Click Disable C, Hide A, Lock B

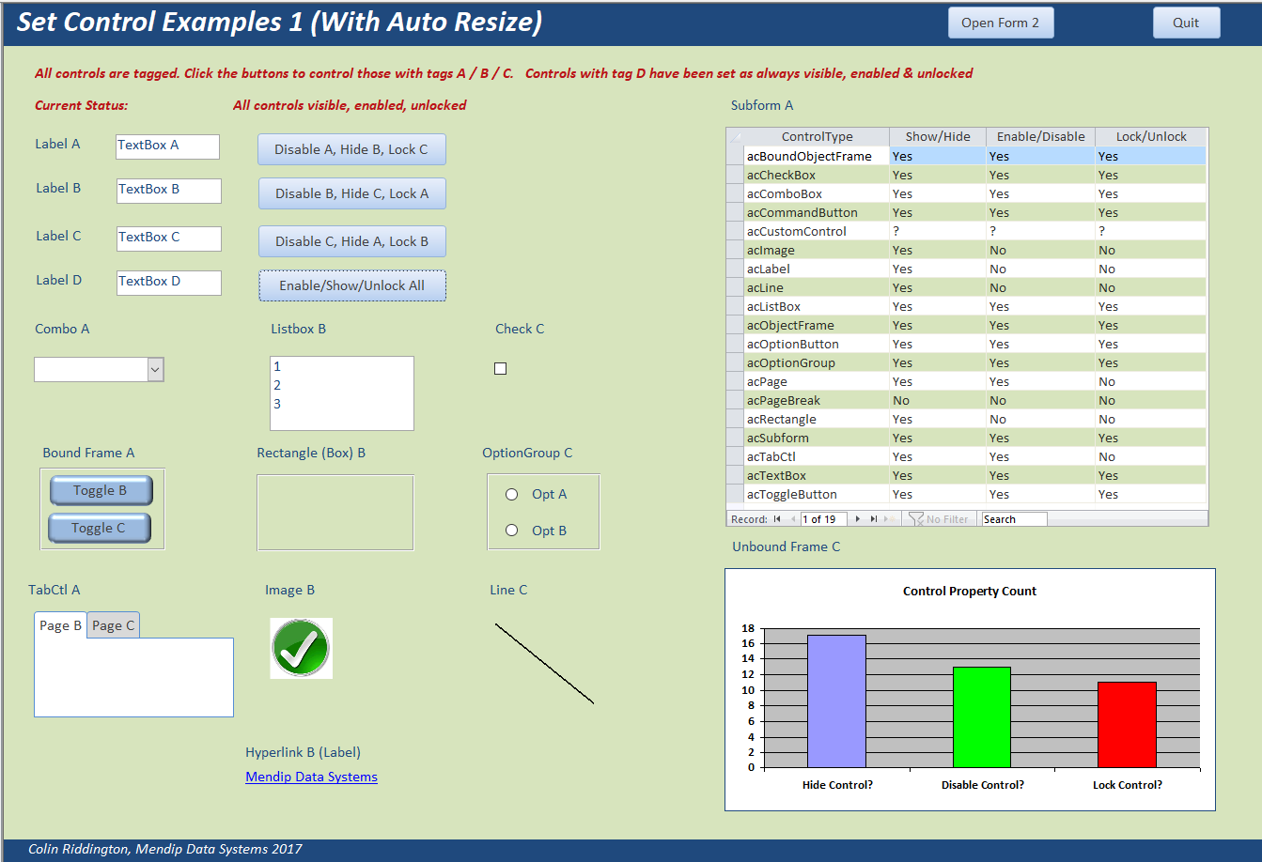click(x=352, y=241)
